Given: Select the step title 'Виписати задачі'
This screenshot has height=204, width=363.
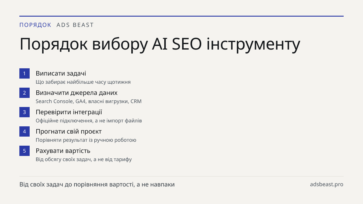Looking at the screenshot, I should tap(61, 73).
